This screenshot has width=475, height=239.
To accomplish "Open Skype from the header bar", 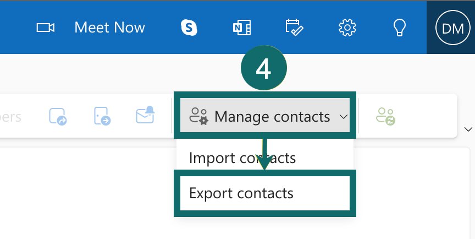I will (x=189, y=28).
